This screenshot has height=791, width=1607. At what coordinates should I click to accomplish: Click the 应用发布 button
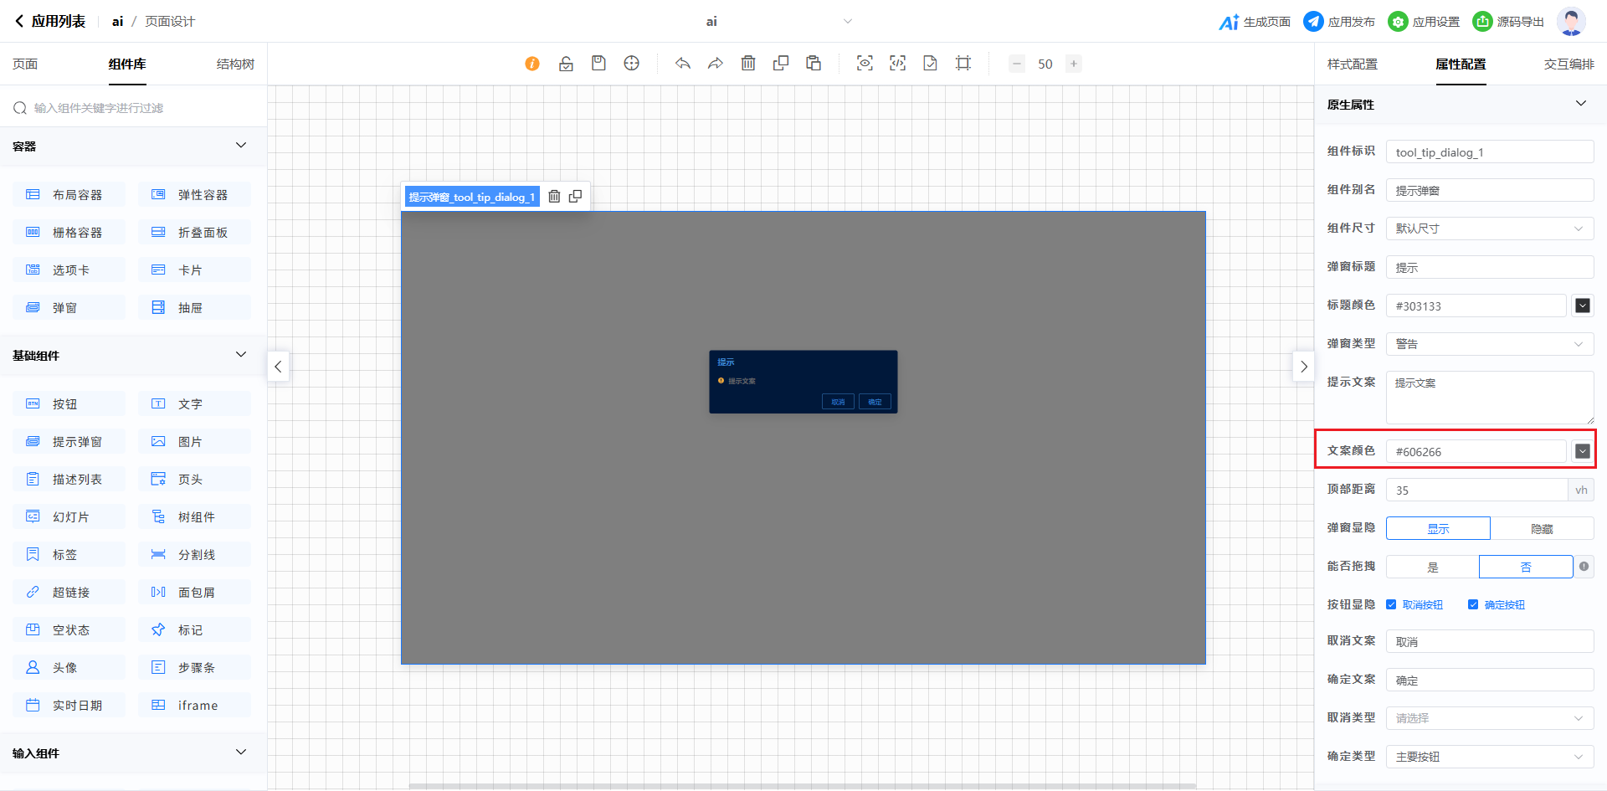coord(1339,22)
